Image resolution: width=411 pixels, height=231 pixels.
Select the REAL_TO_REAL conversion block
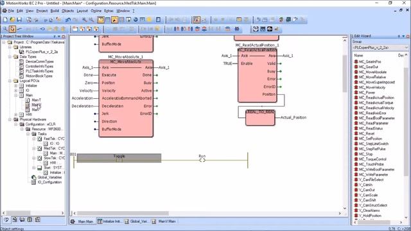(x=260, y=117)
